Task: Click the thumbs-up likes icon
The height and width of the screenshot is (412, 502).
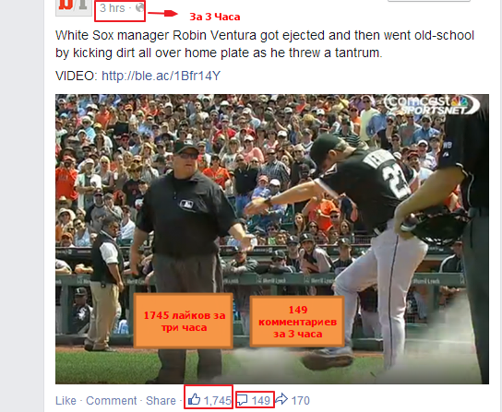Action: point(194,399)
